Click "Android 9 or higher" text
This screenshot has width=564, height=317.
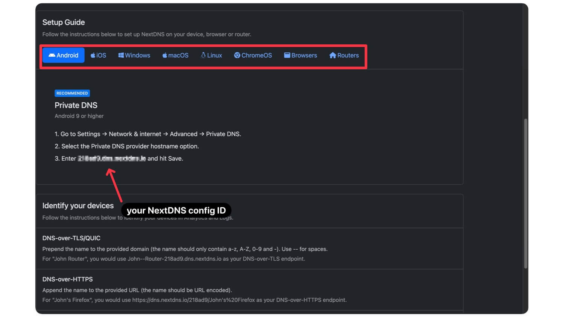point(79,116)
